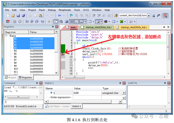This screenshot has width=174, height=123.
Task: Show next statement yellow arrow
Action: 49,21
